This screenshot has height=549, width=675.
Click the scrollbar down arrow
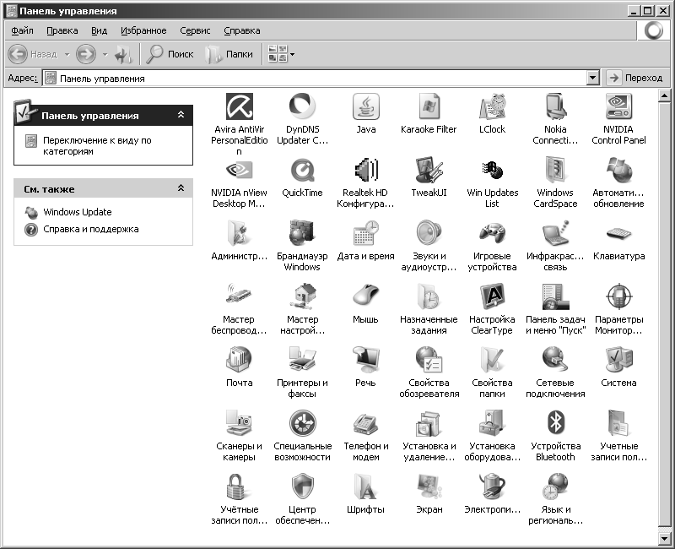[x=664, y=538]
